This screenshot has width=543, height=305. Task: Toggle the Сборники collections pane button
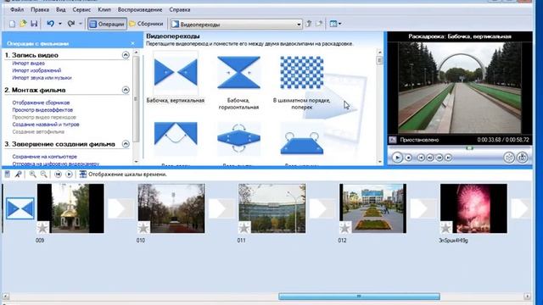[x=146, y=24]
